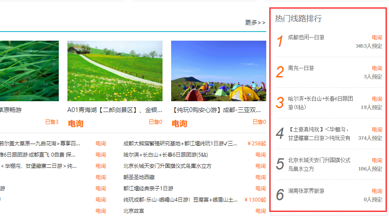Open A01青海湖 tour title link

click(115, 110)
